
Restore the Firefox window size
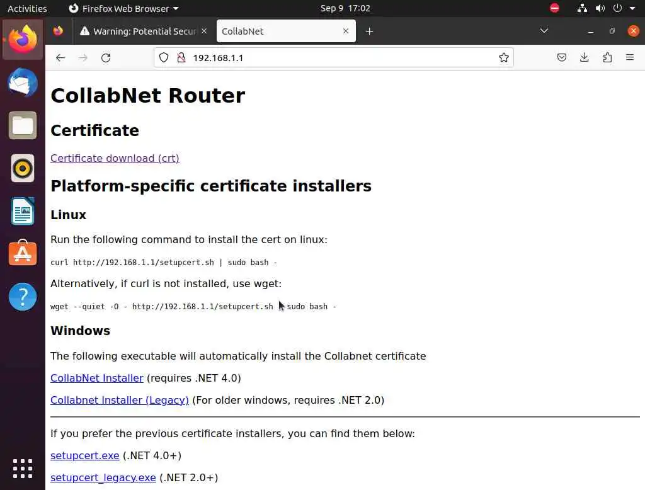612,31
